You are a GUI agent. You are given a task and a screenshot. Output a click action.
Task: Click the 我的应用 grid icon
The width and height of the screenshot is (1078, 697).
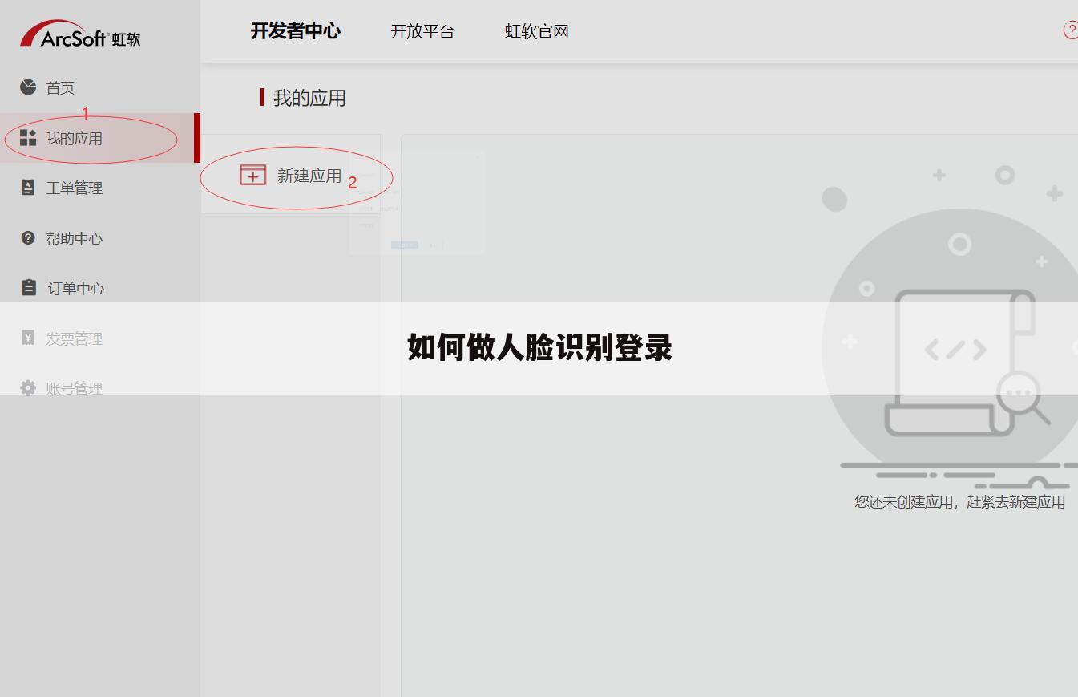[x=28, y=138]
